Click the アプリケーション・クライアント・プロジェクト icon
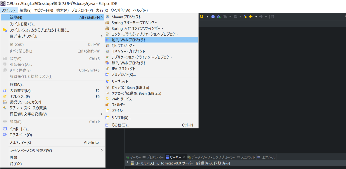This screenshot has width=346, height=169. [107, 57]
